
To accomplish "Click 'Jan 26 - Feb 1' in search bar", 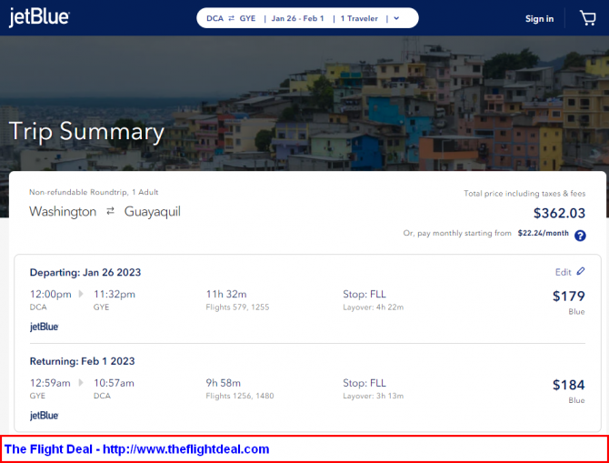I will (297, 18).
